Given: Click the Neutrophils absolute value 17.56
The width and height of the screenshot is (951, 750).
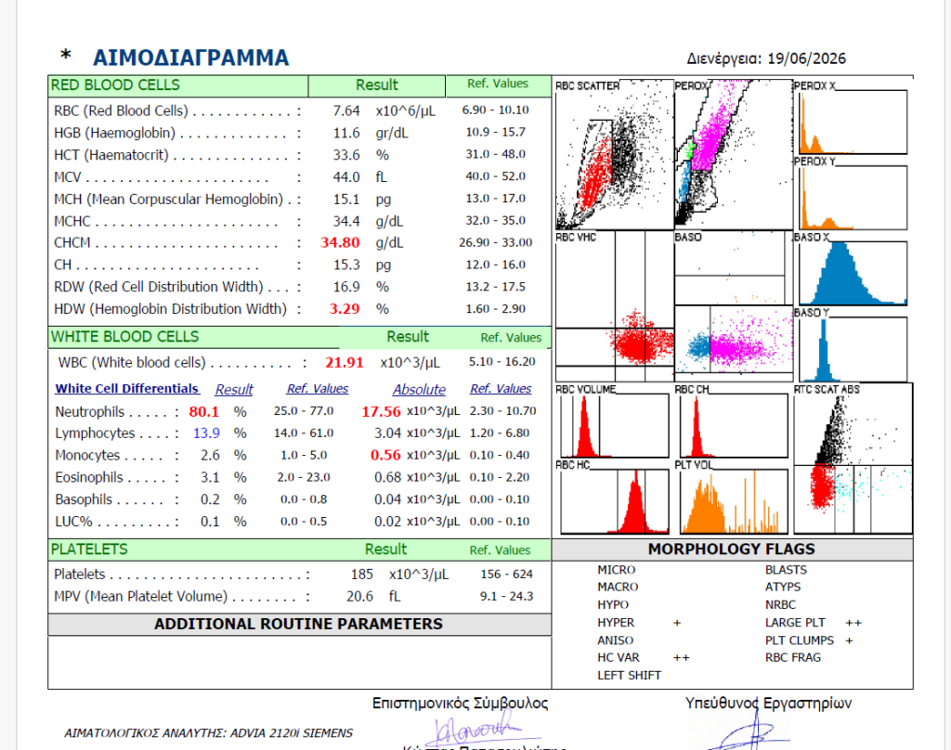Looking at the screenshot, I should click(x=381, y=412).
